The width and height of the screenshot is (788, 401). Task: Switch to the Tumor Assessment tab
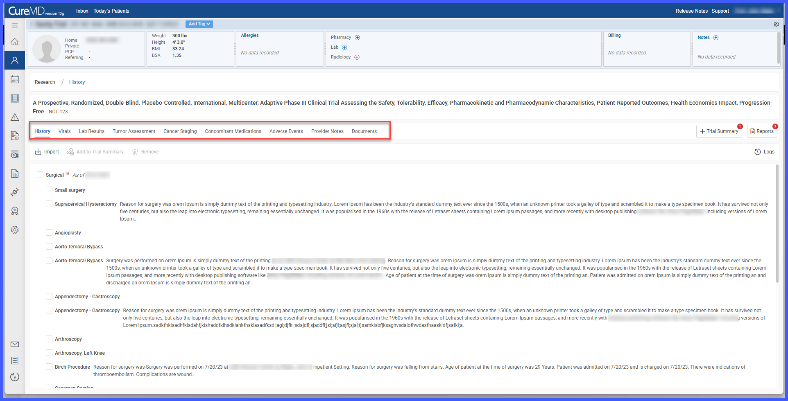134,131
